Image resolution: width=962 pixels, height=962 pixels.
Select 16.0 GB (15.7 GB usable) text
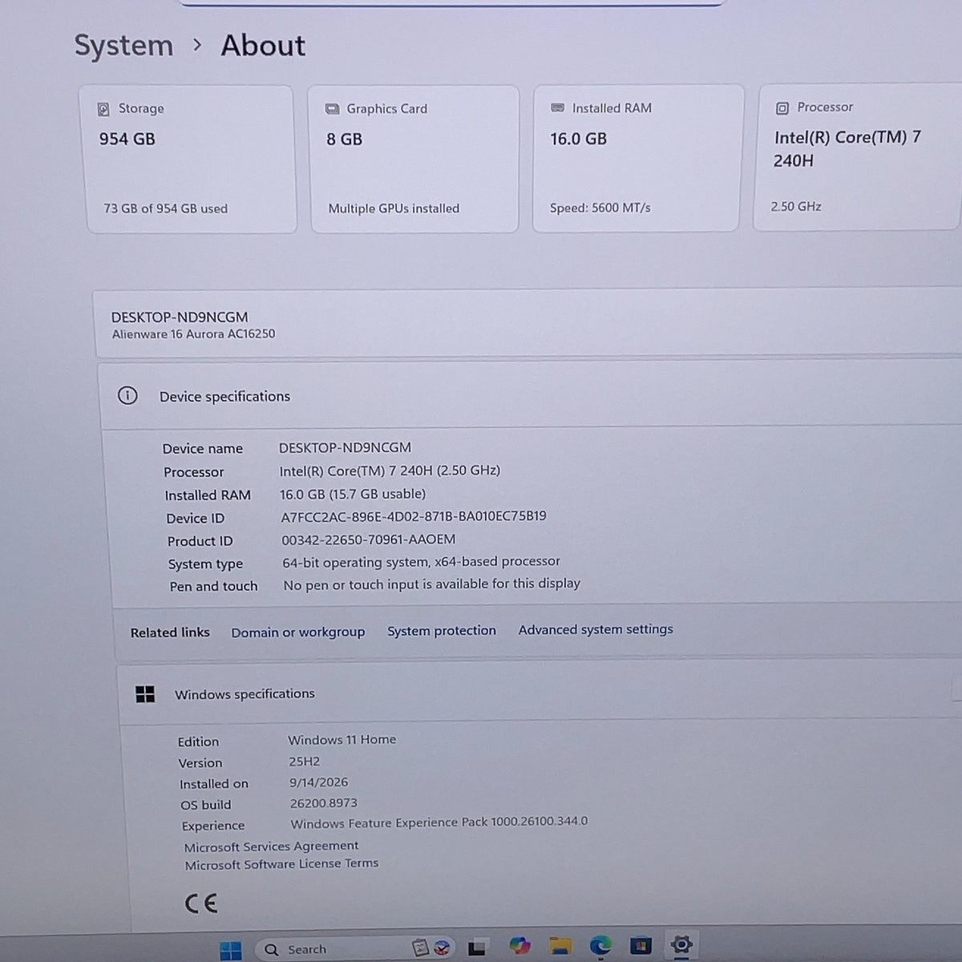click(x=353, y=494)
